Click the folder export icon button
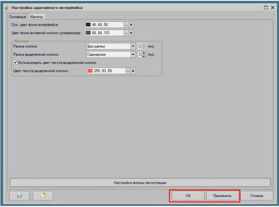The height and width of the screenshot is (207, 279). 43,195
